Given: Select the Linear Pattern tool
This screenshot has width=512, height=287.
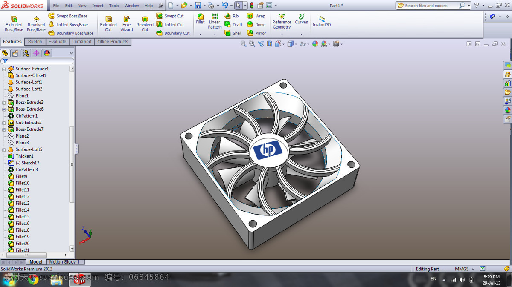Looking at the screenshot, I should tap(215, 21).
